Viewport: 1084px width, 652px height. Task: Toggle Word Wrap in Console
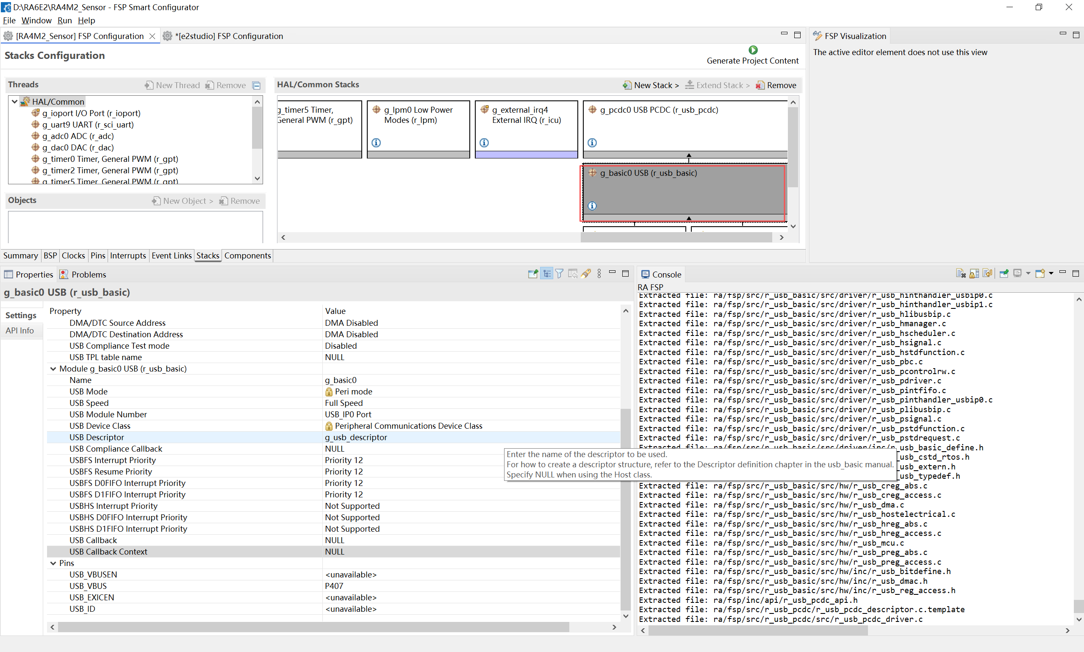coord(987,274)
